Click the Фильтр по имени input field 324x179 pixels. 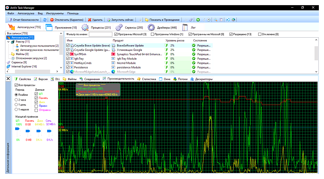(x=100, y=34)
